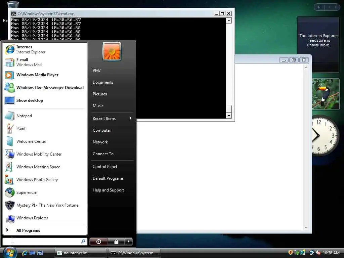Launch Windows Photo Gallery
344x258 pixels.
pos(45,179)
